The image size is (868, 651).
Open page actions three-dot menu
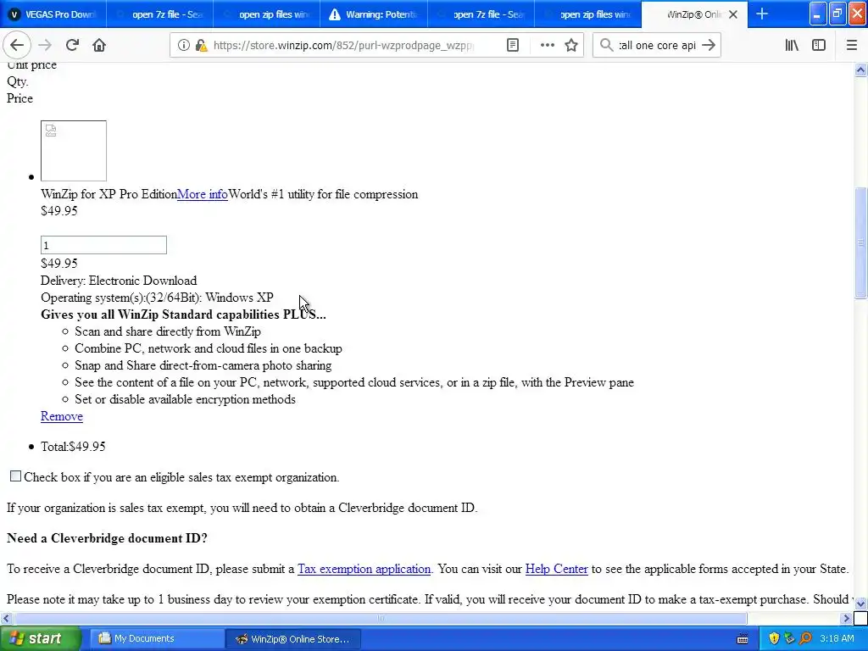547,46
